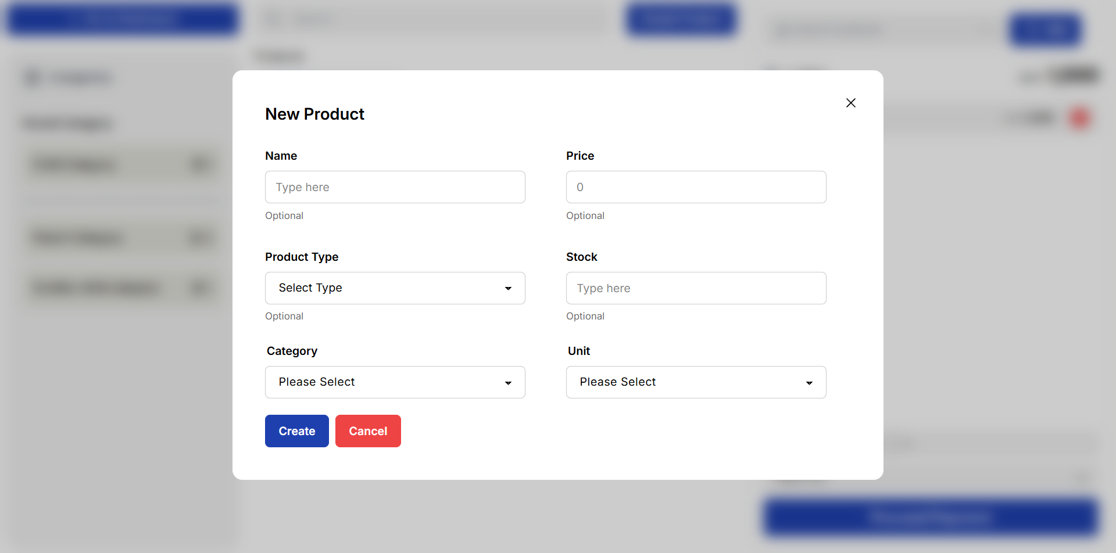Image resolution: width=1116 pixels, height=553 pixels.
Task: Cancel the new product form
Action: pyautogui.click(x=368, y=431)
